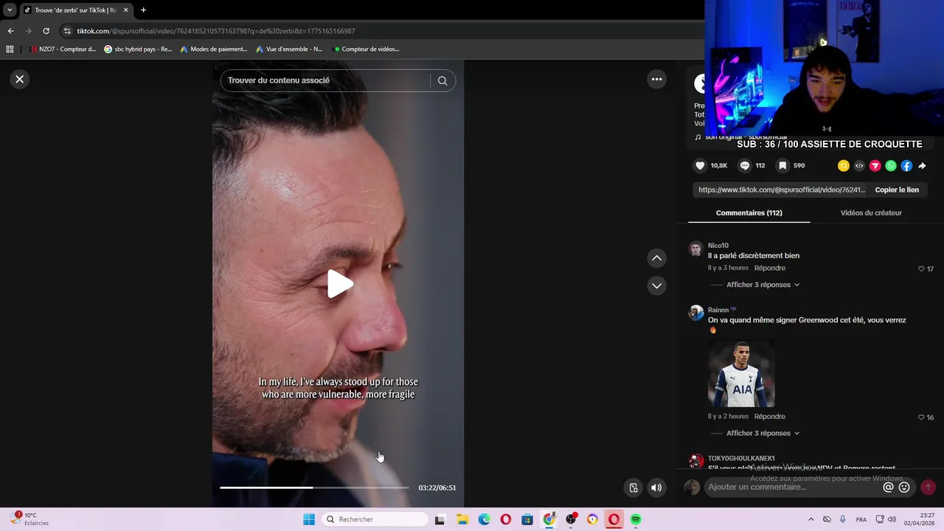944x531 pixels.
Task: Reply to Nico10's comment
Action: click(769, 268)
